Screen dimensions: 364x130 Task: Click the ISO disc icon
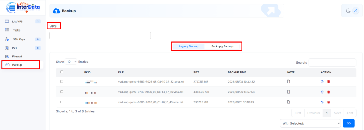(7, 48)
